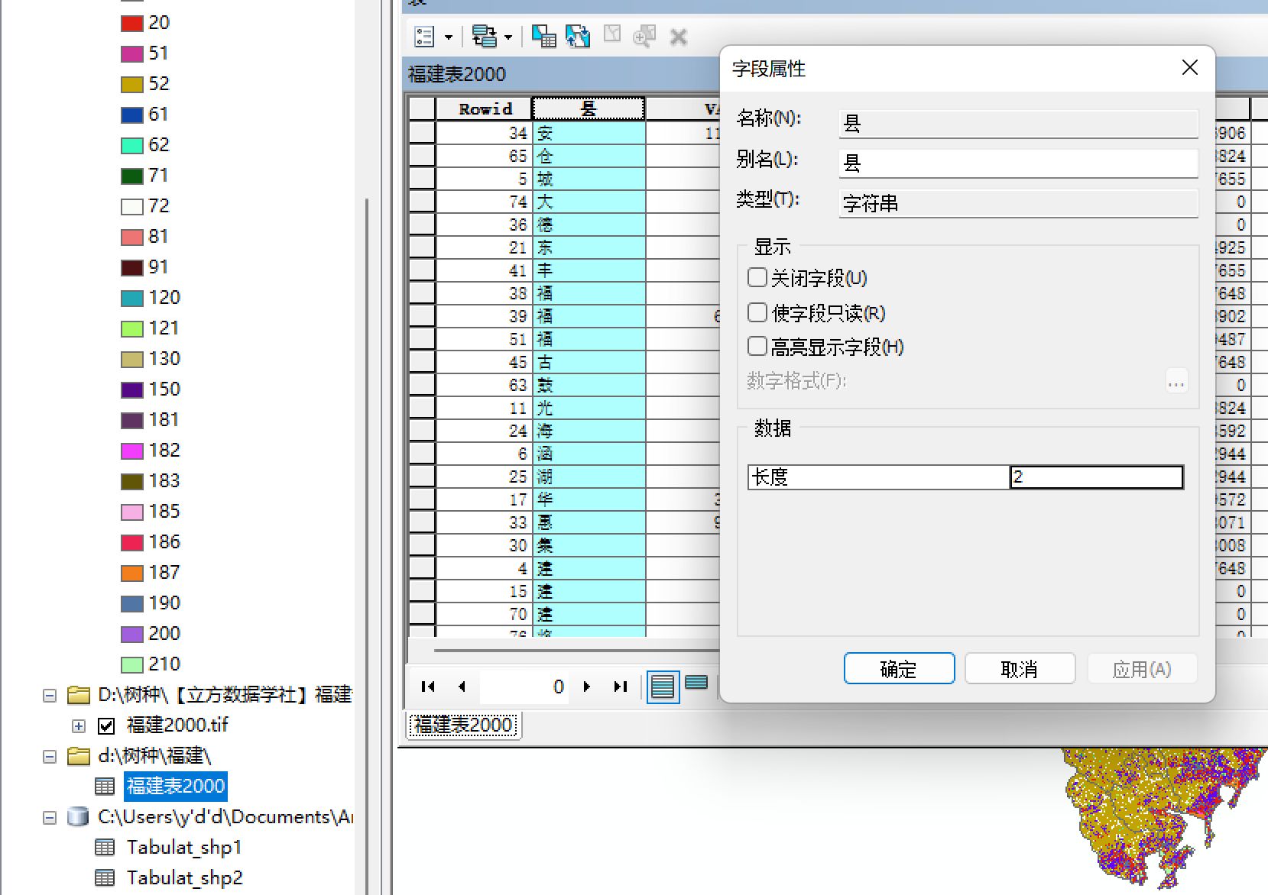
Task: Click 取消 button
Action: 1020,669
